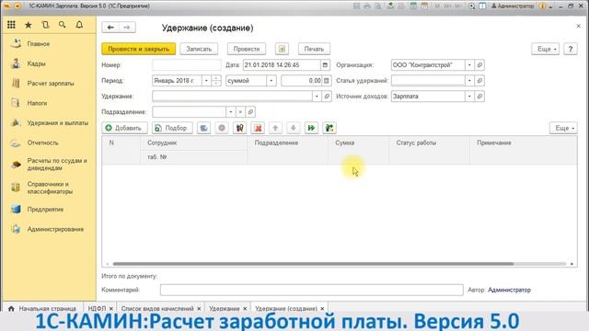This screenshot has height=331, width=589.
Task: Open the search magnifier icon
Action: point(63,25)
